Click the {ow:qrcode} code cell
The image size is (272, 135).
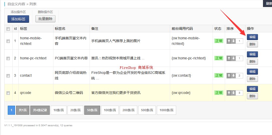pos(181,93)
